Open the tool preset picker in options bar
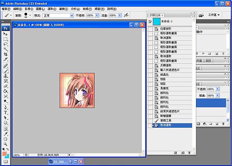The width and height of the screenshot is (232, 166). click(11, 15)
